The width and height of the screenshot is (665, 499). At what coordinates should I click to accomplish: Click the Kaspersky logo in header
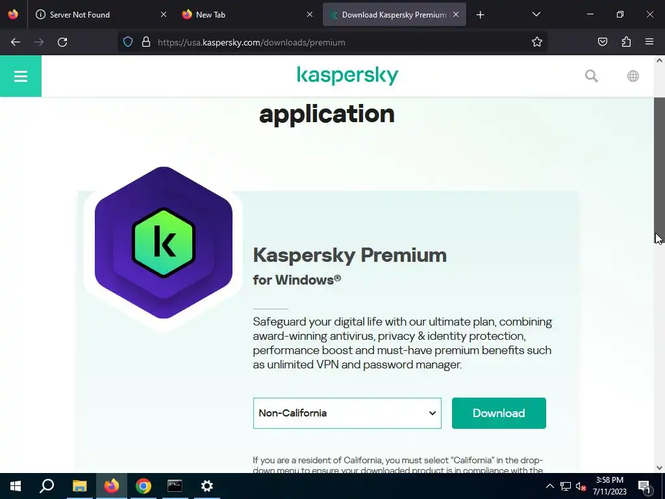[x=347, y=75]
